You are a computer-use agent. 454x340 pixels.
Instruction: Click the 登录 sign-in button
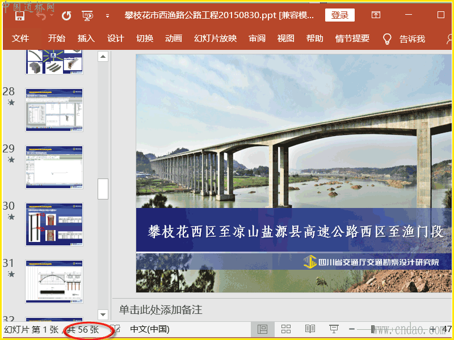click(x=339, y=15)
